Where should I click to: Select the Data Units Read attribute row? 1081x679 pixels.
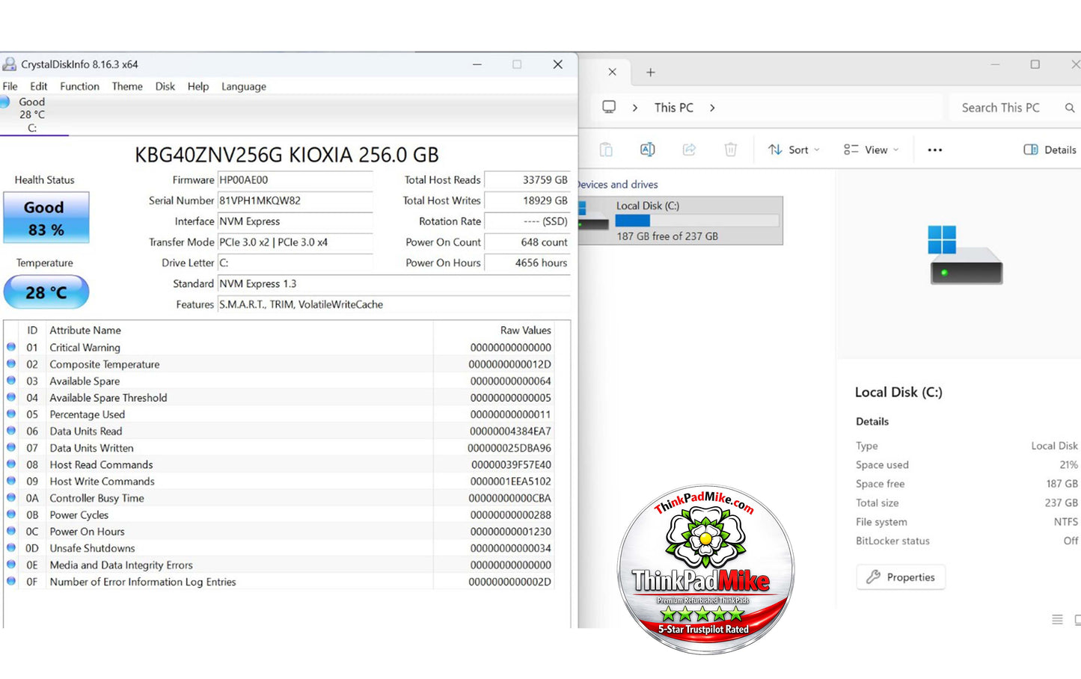[279, 431]
